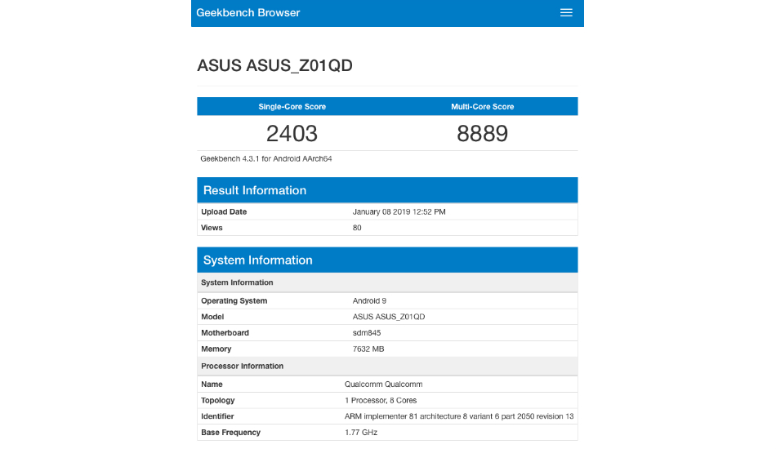Open the hamburger navigation menu
Viewport: 776px width, 449px height.
pos(566,13)
